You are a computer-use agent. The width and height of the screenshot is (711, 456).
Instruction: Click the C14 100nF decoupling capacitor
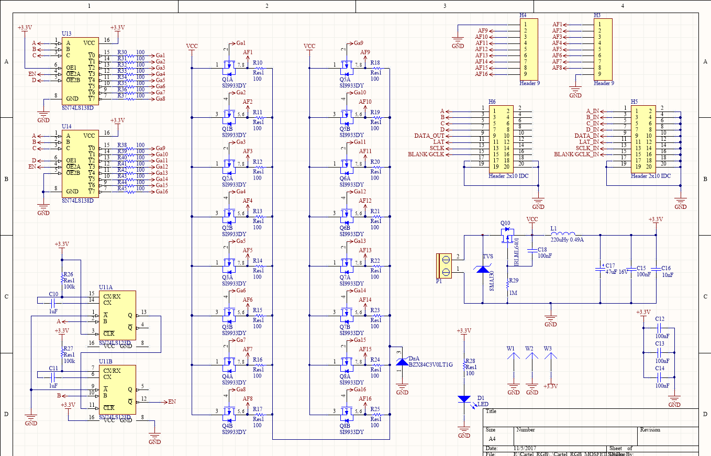(x=659, y=377)
